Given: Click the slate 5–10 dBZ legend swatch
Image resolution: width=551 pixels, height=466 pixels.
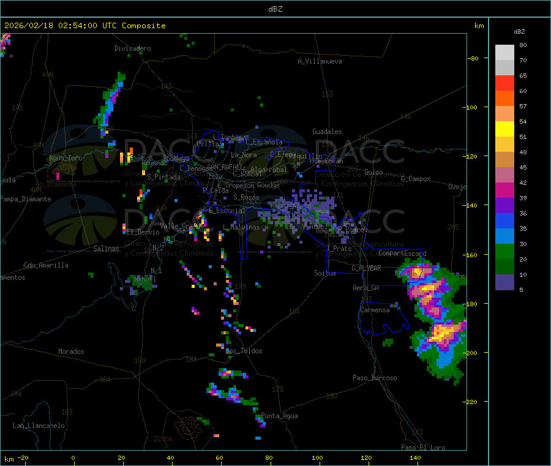Looking at the screenshot, I should point(504,282).
